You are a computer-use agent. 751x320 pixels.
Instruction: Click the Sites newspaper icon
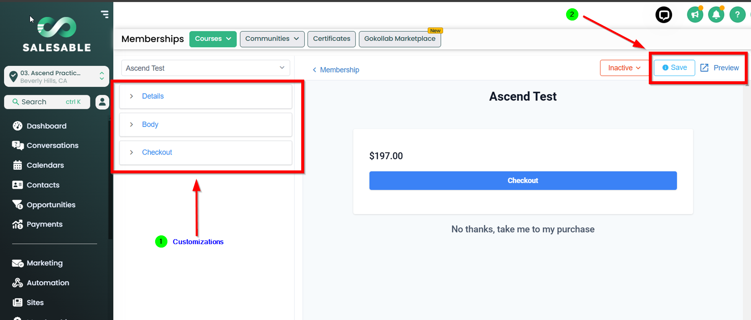18,302
